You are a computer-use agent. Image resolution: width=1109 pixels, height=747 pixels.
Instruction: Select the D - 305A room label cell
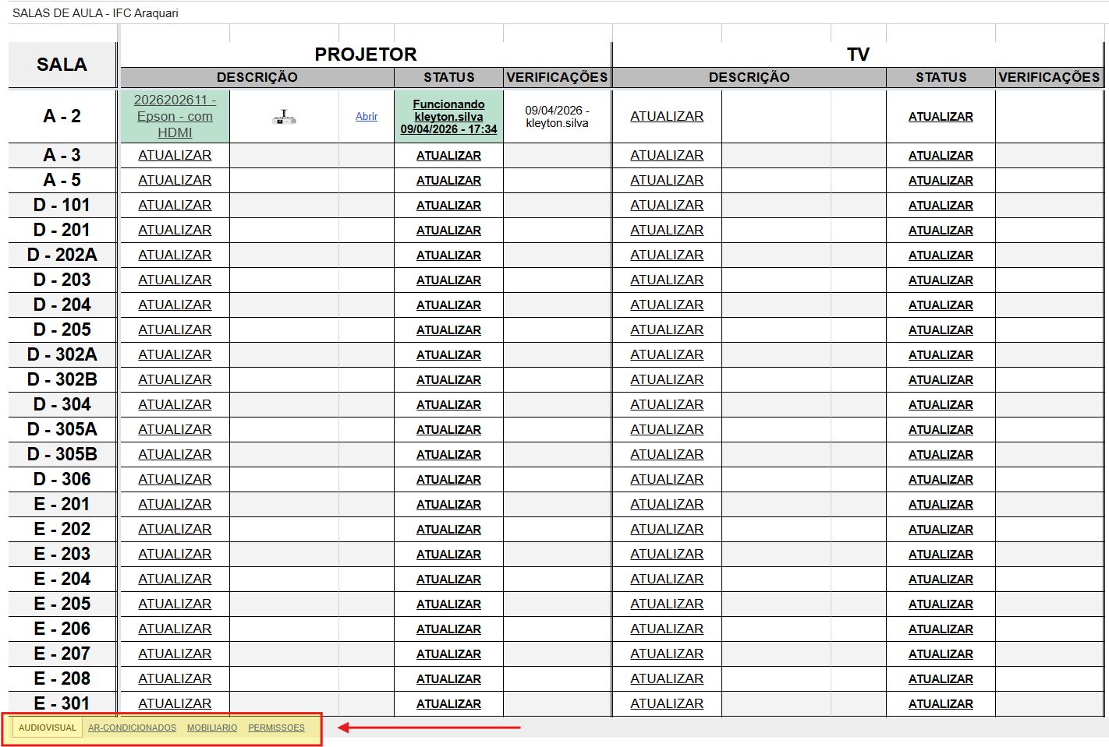pyautogui.click(x=62, y=429)
